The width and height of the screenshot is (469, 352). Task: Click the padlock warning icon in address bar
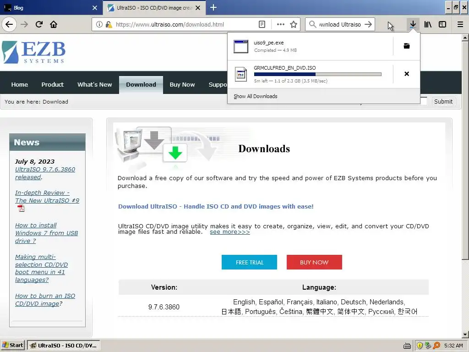point(109,24)
